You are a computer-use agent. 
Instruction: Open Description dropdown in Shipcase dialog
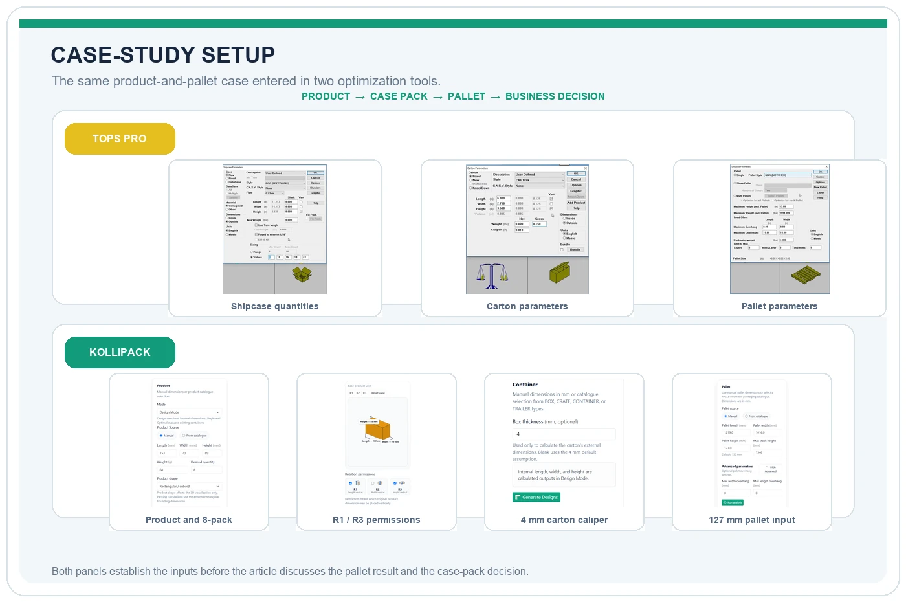click(285, 173)
